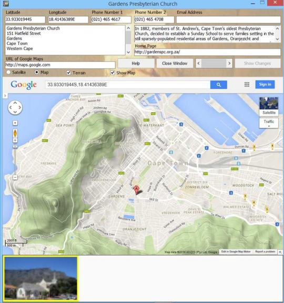Click the 'FORESHORE' map label
The image size is (284, 303).
coord(223,153)
